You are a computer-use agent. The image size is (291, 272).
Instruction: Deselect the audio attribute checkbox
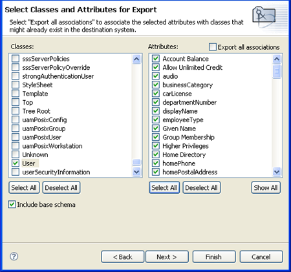[x=156, y=76]
